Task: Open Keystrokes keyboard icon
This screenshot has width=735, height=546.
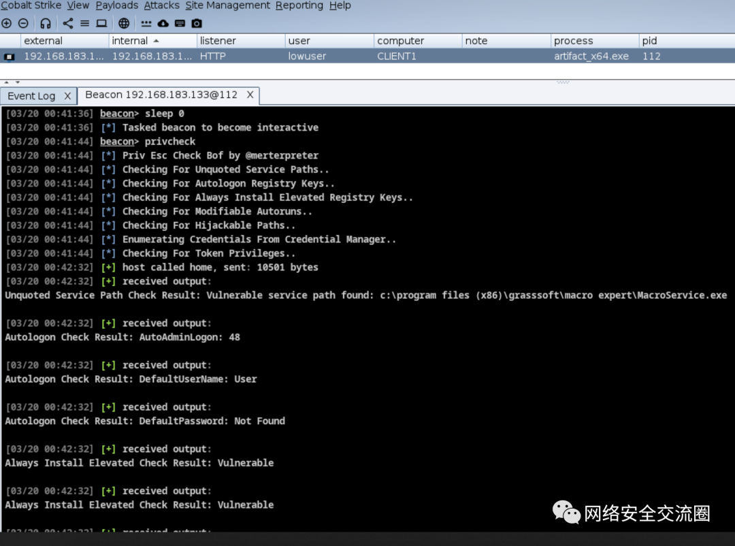Action: click(x=180, y=23)
